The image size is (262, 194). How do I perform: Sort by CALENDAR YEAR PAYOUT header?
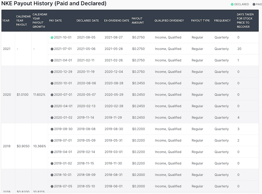(x=23, y=21)
